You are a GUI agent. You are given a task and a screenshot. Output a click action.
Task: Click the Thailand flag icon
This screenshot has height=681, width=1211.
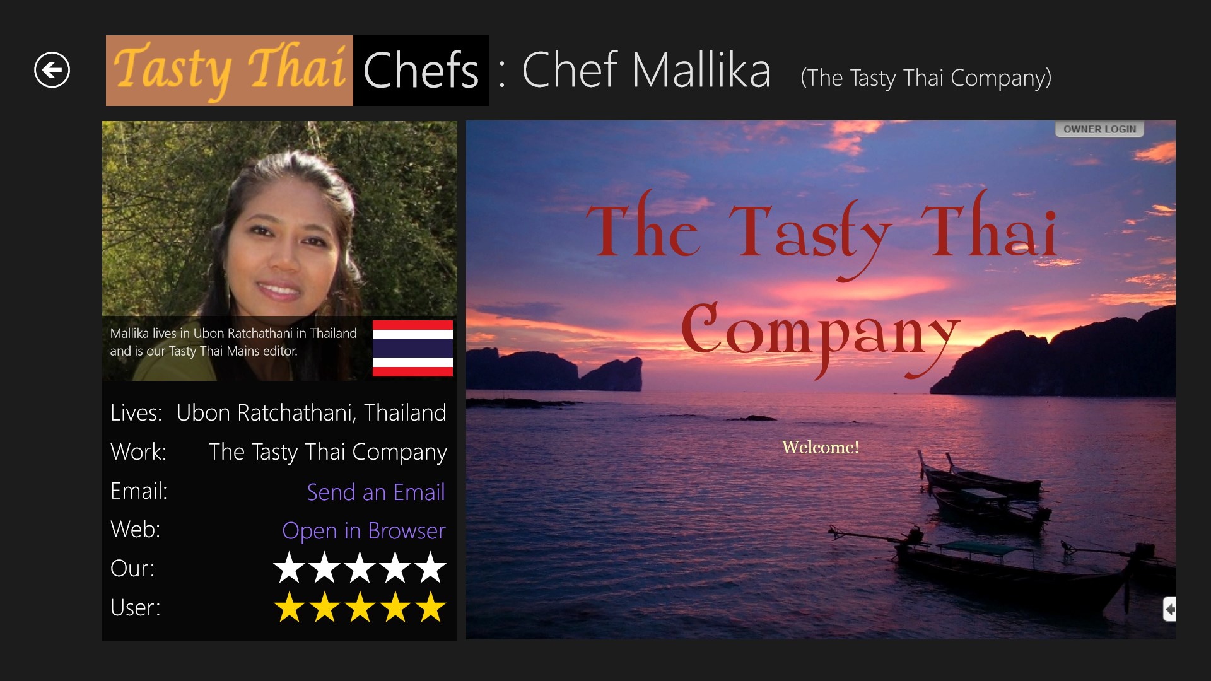(x=412, y=348)
